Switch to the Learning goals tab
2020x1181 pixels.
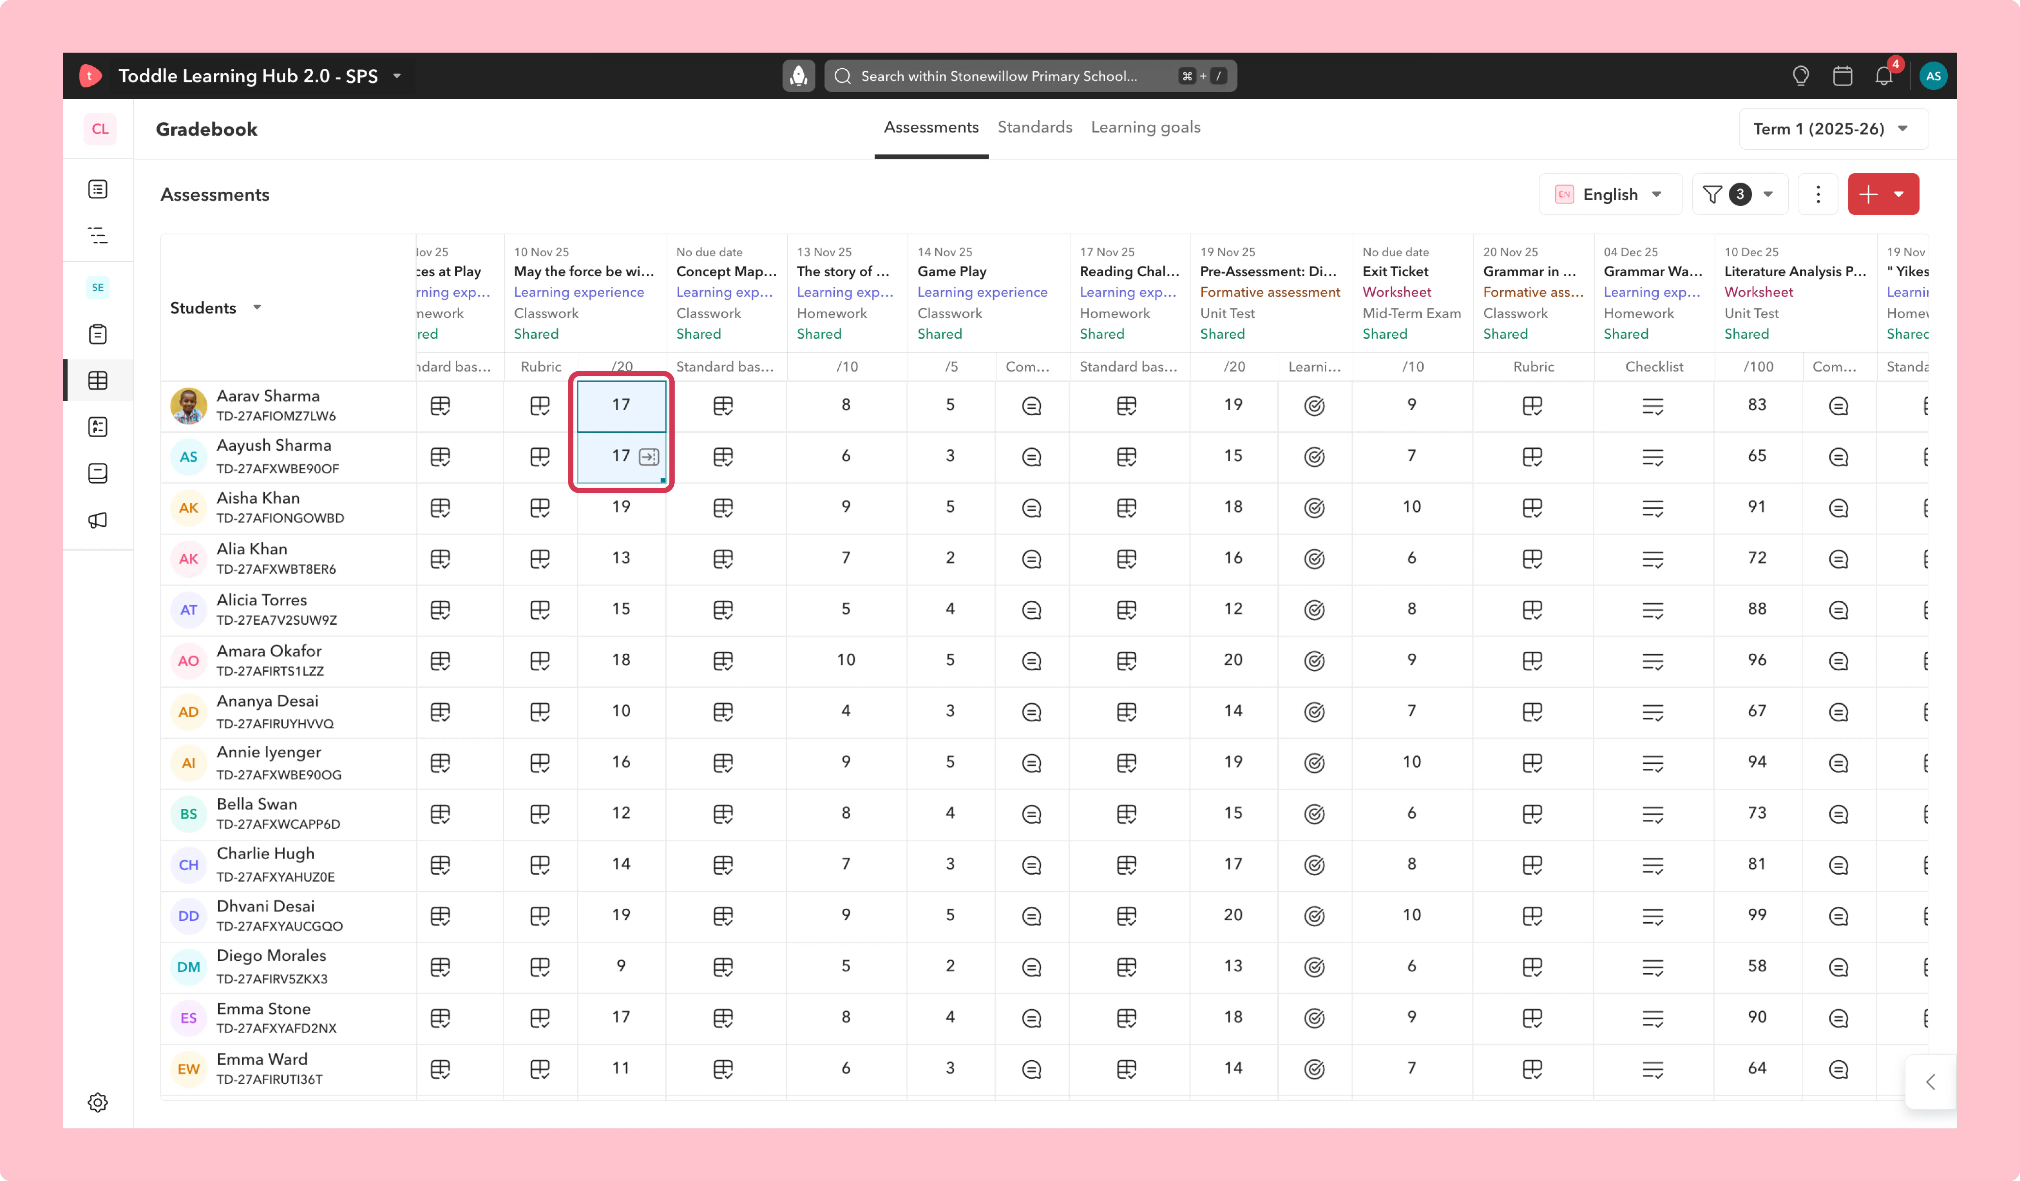(x=1145, y=128)
